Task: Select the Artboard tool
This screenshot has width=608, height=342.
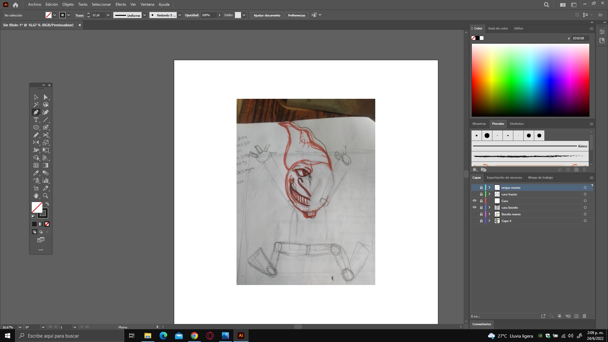Action: coord(36,188)
